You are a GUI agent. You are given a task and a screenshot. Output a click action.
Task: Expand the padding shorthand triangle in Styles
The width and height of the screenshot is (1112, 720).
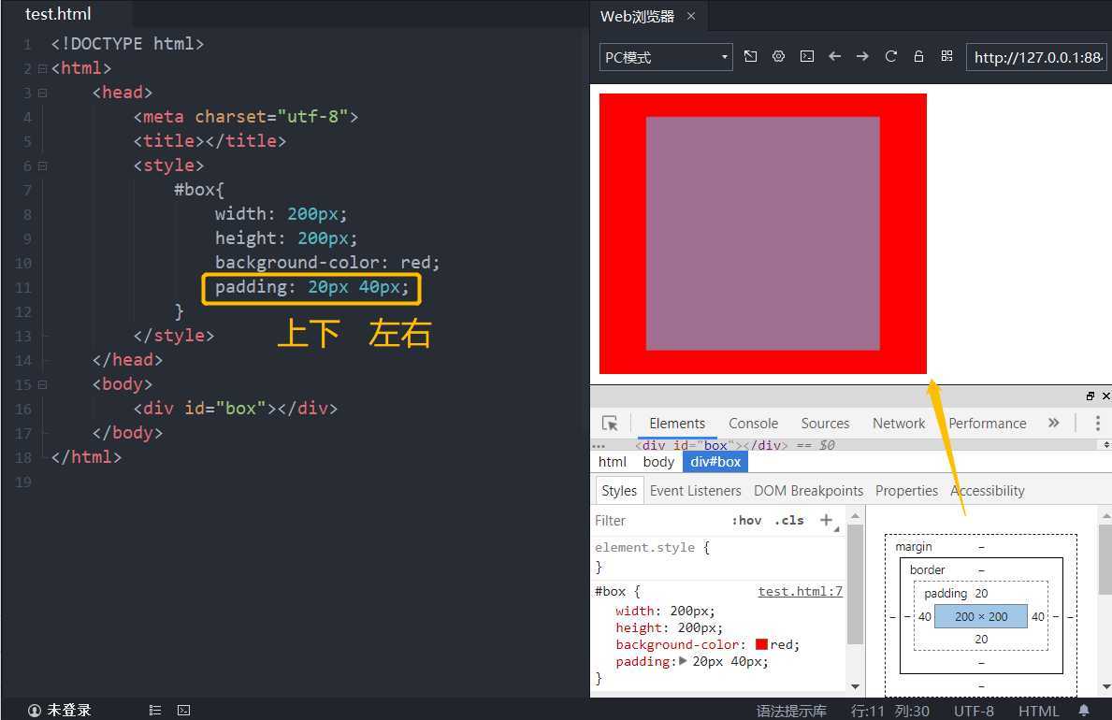click(683, 661)
